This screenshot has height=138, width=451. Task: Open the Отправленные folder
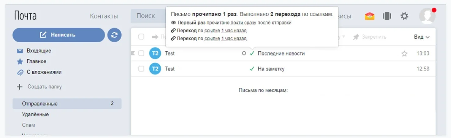40,104
